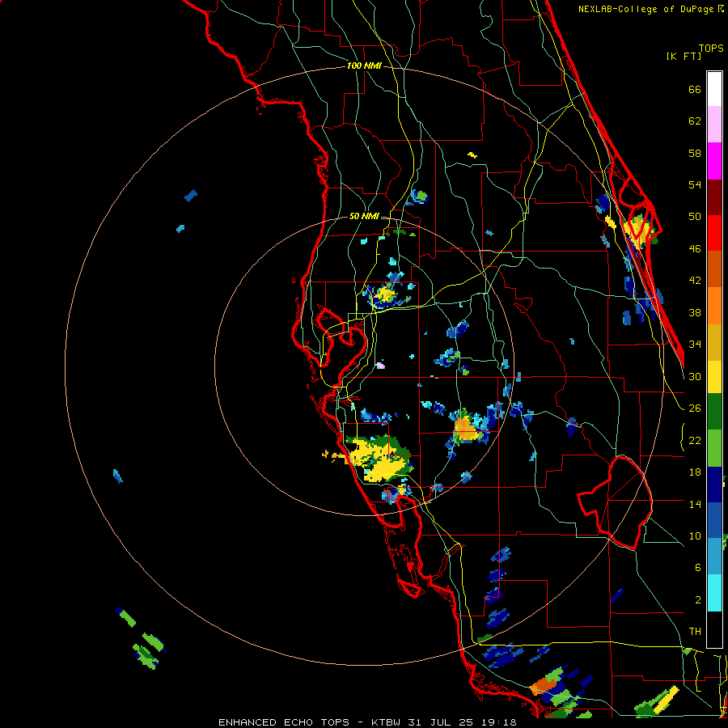728x728 pixels.
Task: Click the NEXLAB-College of DuPage header text
Action: click(645, 9)
